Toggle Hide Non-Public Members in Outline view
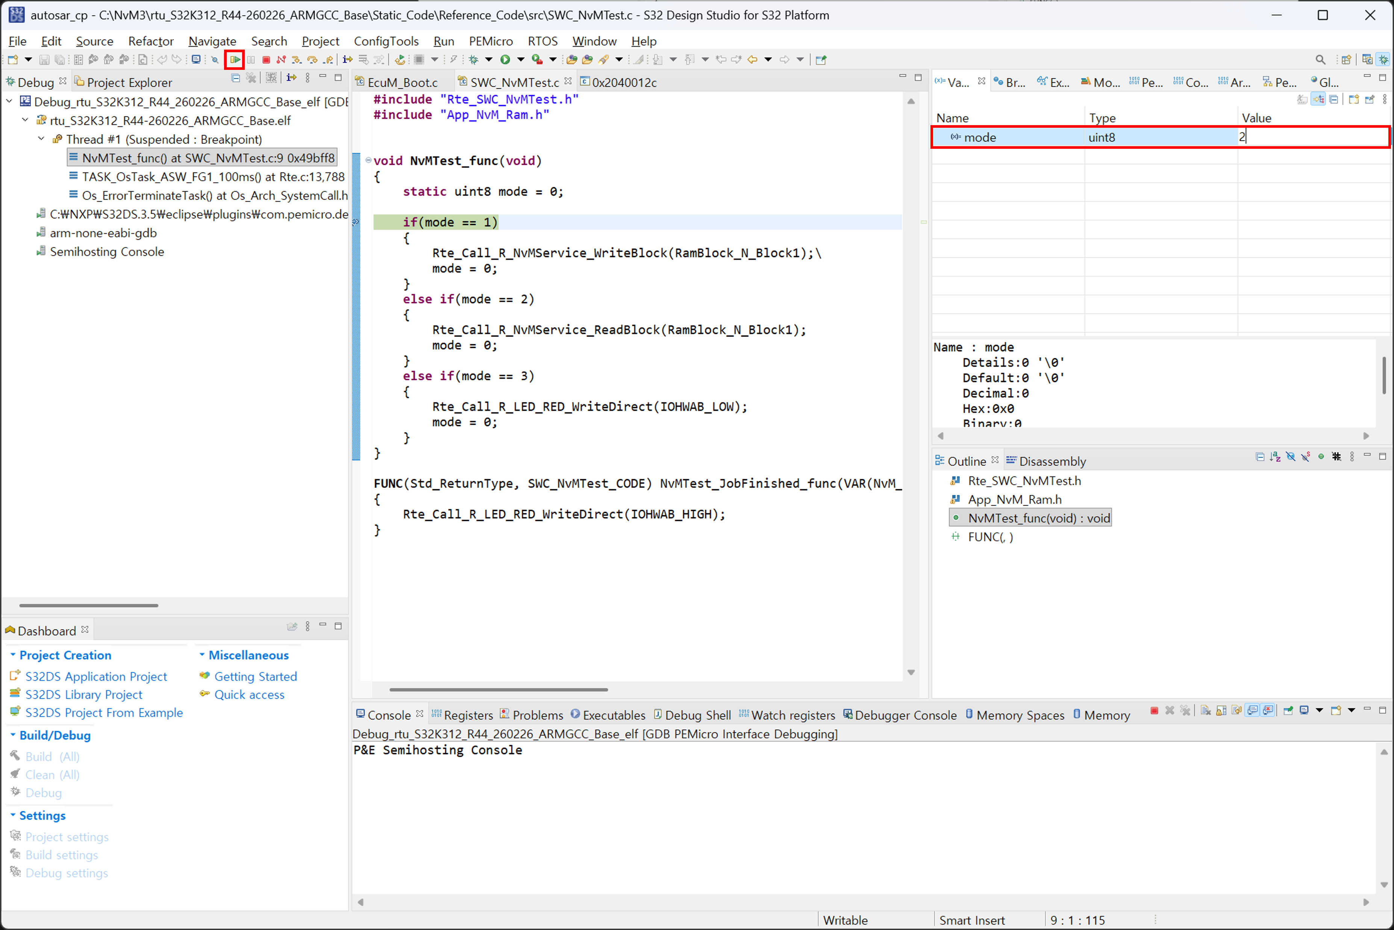Image resolution: width=1394 pixels, height=930 pixels. (x=1321, y=457)
